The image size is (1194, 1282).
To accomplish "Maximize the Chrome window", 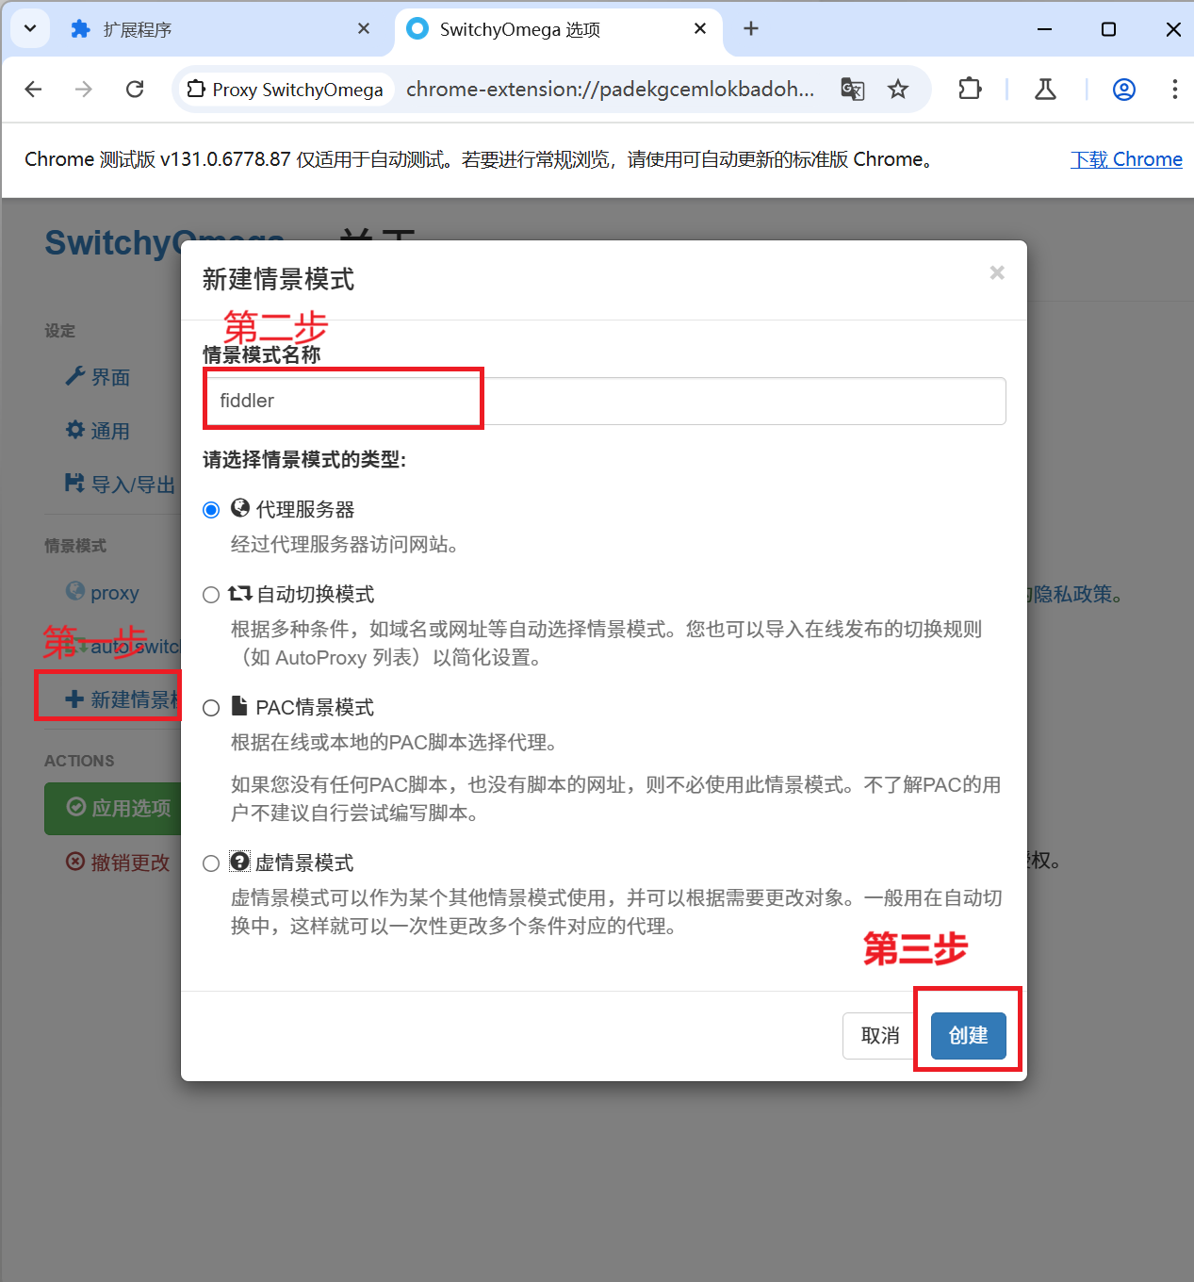I will pyautogui.click(x=1108, y=29).
